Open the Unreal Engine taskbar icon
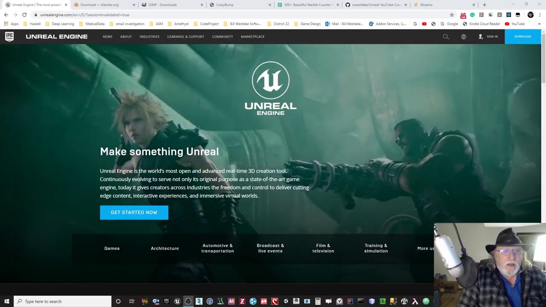This screenshot has height=307, width=546. click(177, 301)
